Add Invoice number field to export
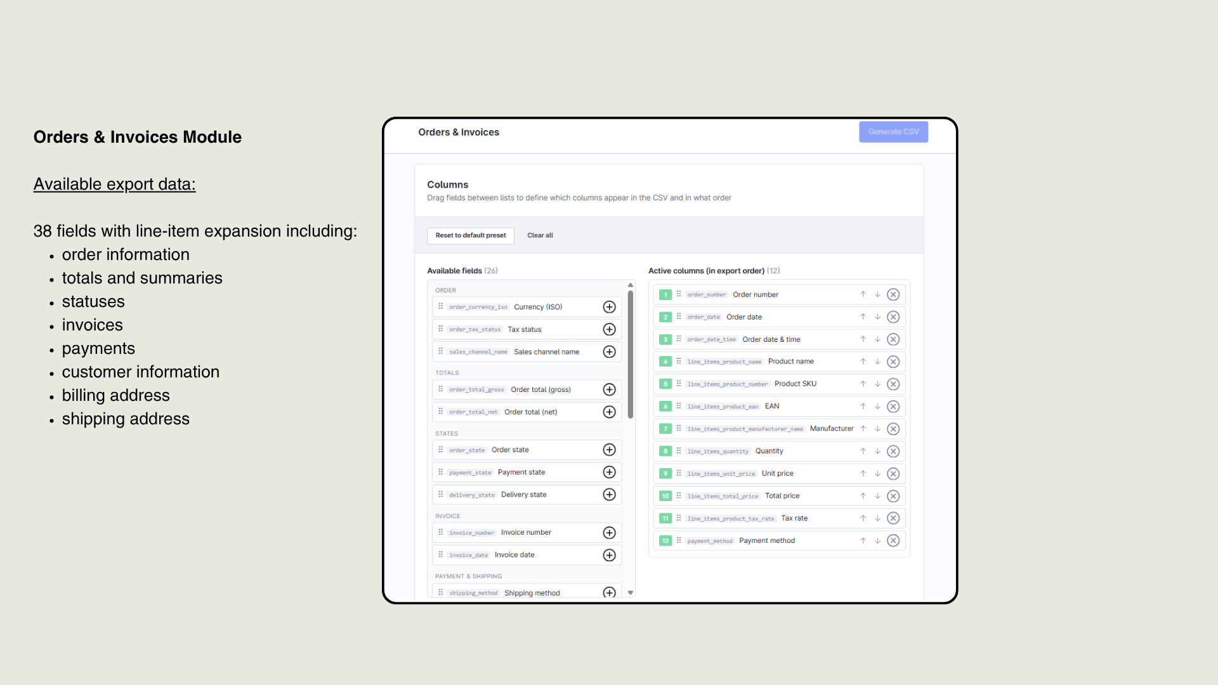The height and width of the screenshot is (685, 1218). pos(609,533)
